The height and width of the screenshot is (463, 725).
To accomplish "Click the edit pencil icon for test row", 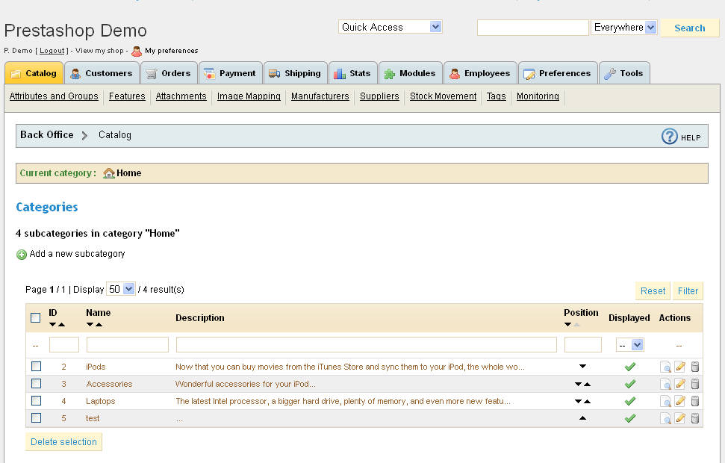I will (x=679, y=418).
